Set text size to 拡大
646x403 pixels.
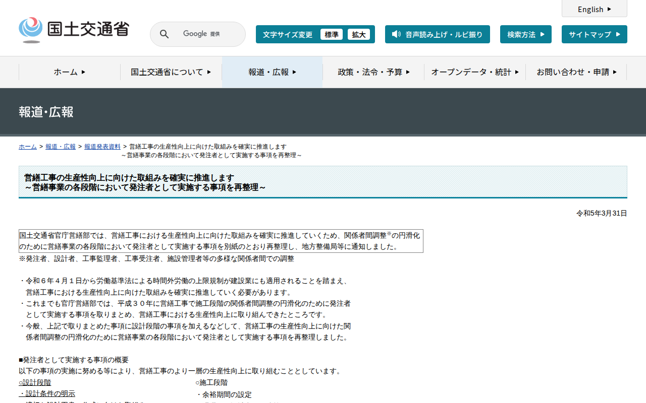[x=359, y=34]
